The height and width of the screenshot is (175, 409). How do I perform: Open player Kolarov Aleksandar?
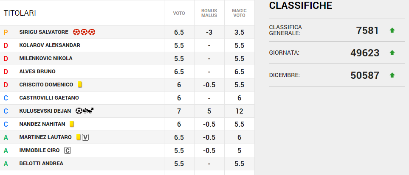point(50,45)
